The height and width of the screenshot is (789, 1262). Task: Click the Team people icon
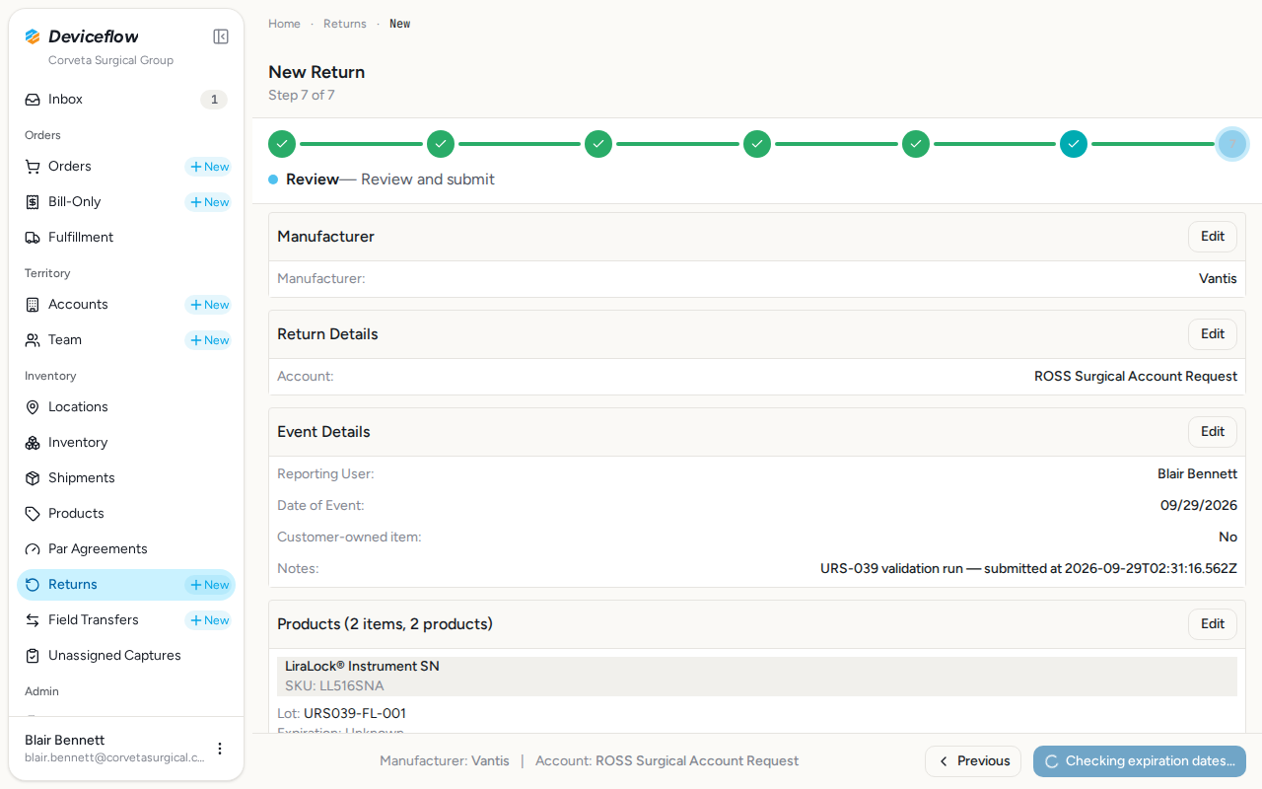(x=33, y=340)
